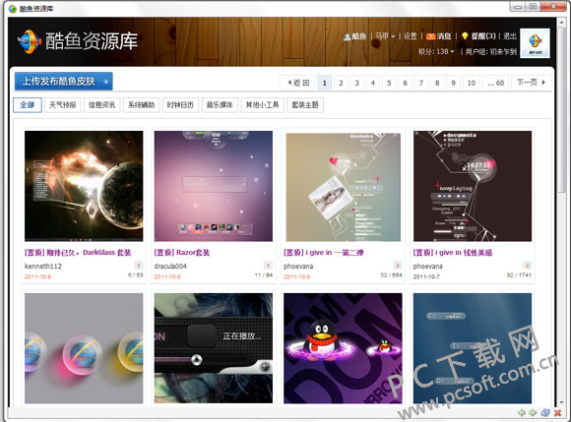Click the green forward arrow in status bar

533,412
